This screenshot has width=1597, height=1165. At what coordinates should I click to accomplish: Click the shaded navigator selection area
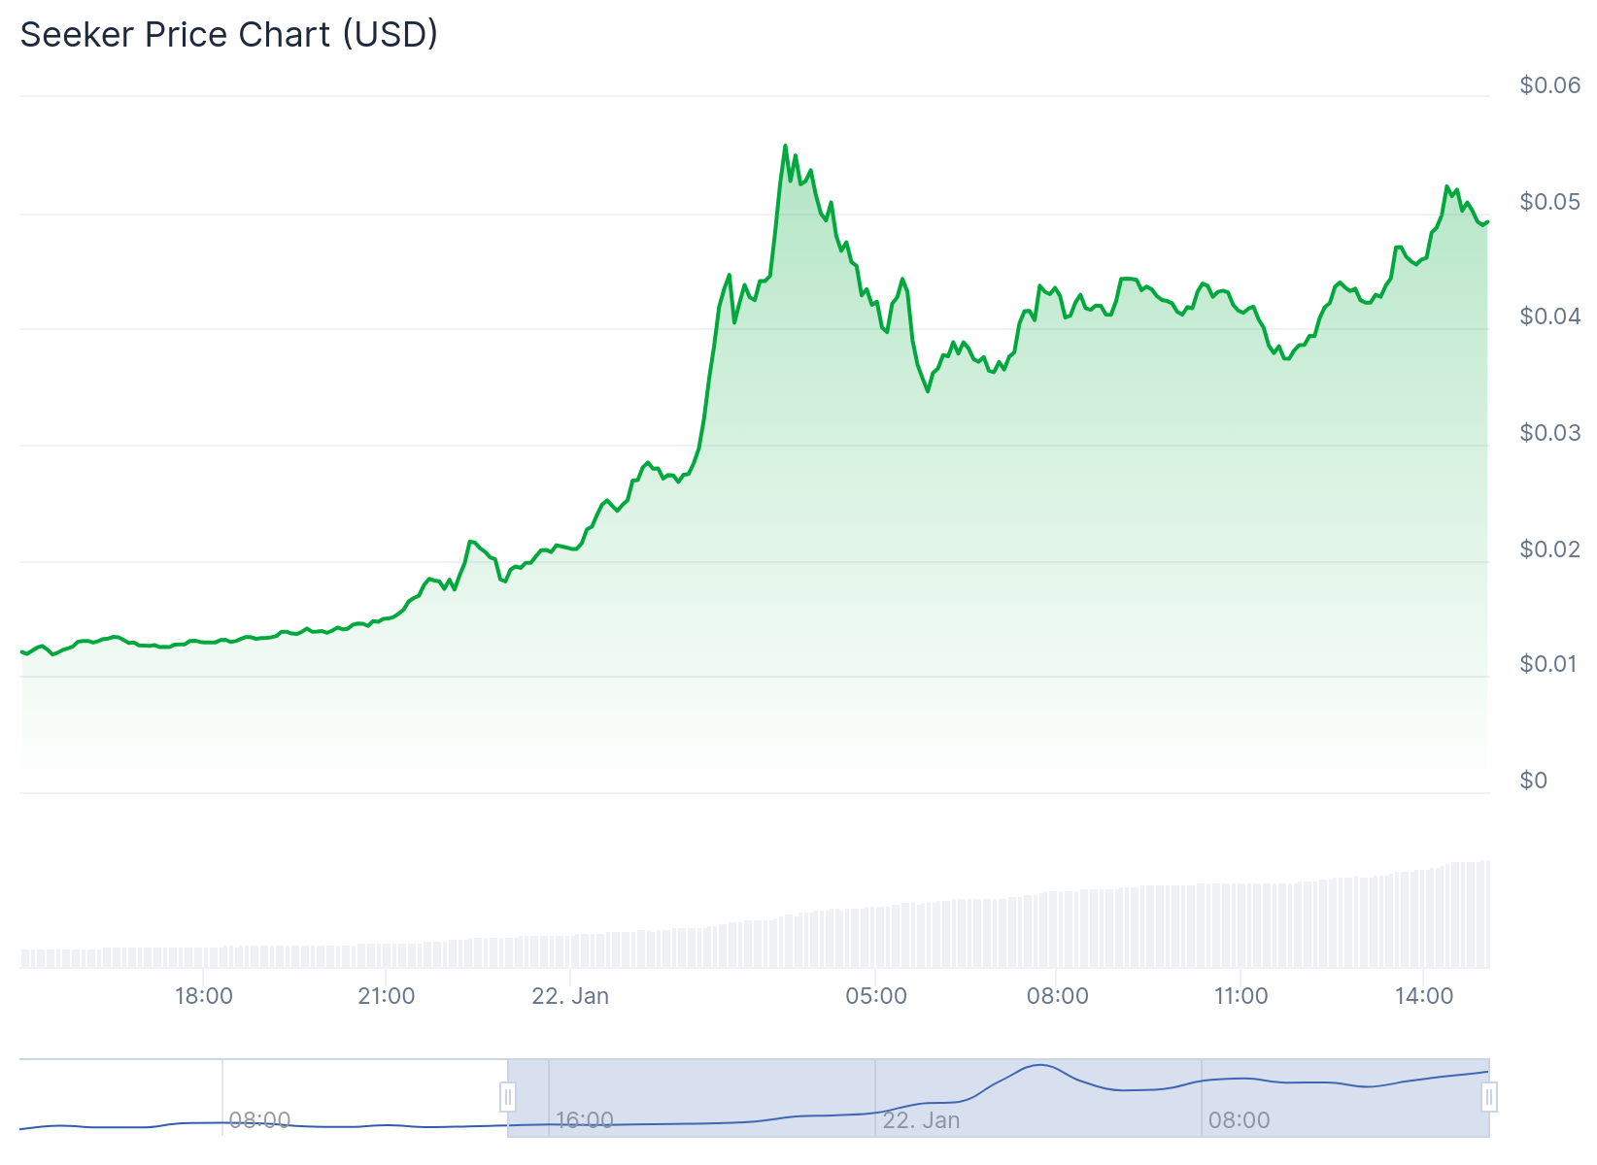point(998,1097)
